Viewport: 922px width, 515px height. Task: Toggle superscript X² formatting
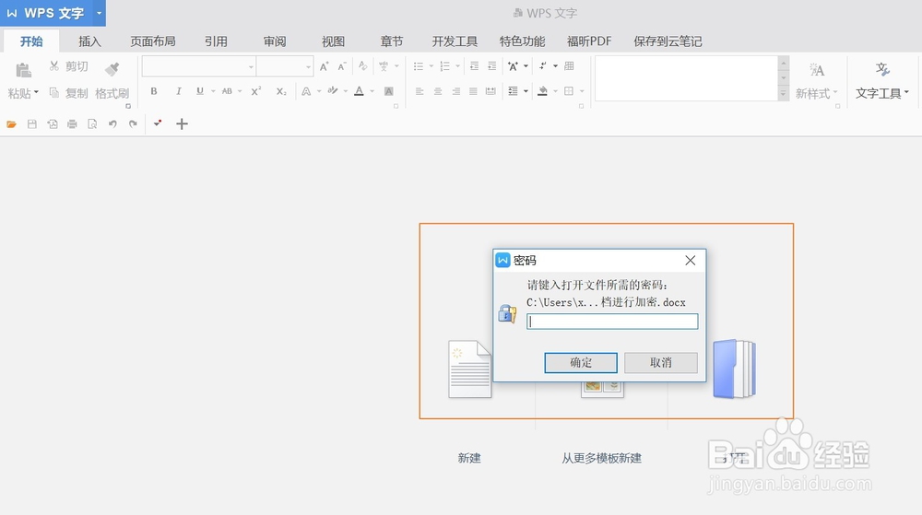pyautogui.click(x=255, y=91)
